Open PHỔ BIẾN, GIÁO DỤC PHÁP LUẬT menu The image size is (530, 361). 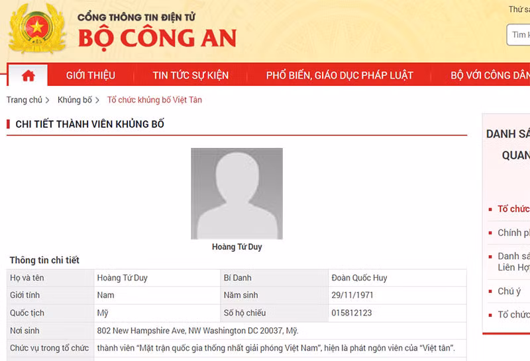[x=340, y=75]
